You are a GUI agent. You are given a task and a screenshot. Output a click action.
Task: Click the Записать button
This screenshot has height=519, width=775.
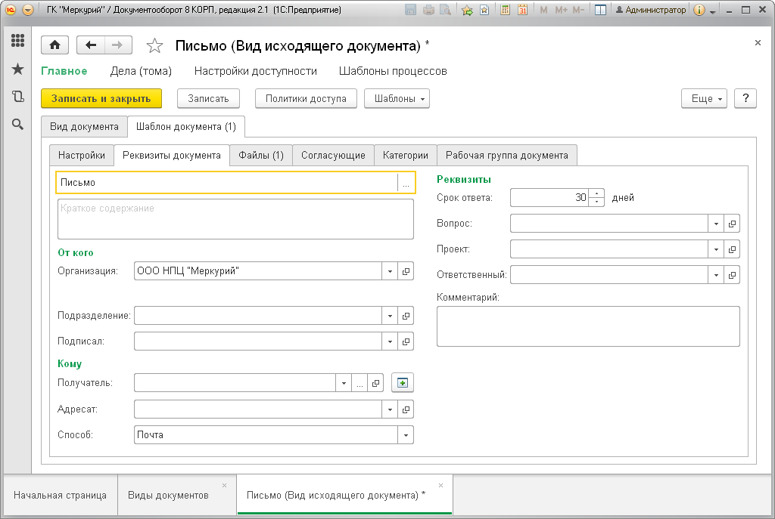click(x=209, y=99)
